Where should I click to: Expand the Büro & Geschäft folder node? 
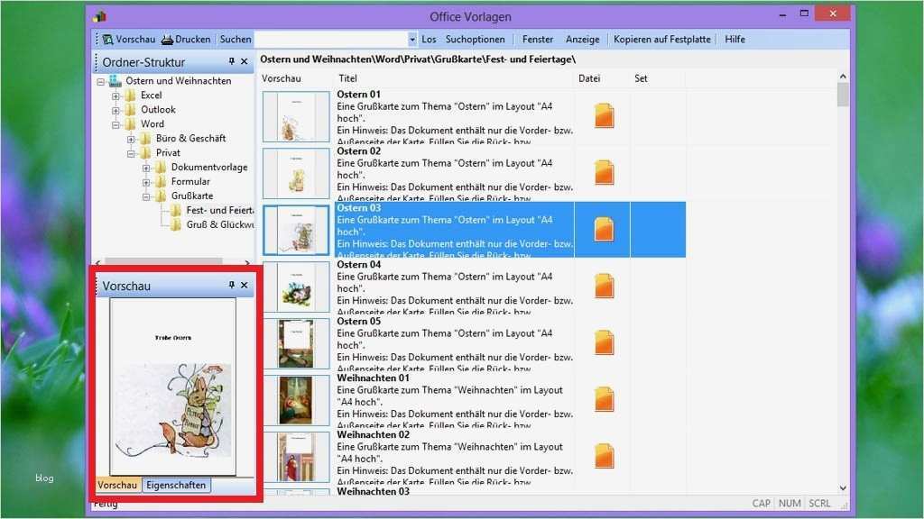pyautogui.click(x=131, y=139)
